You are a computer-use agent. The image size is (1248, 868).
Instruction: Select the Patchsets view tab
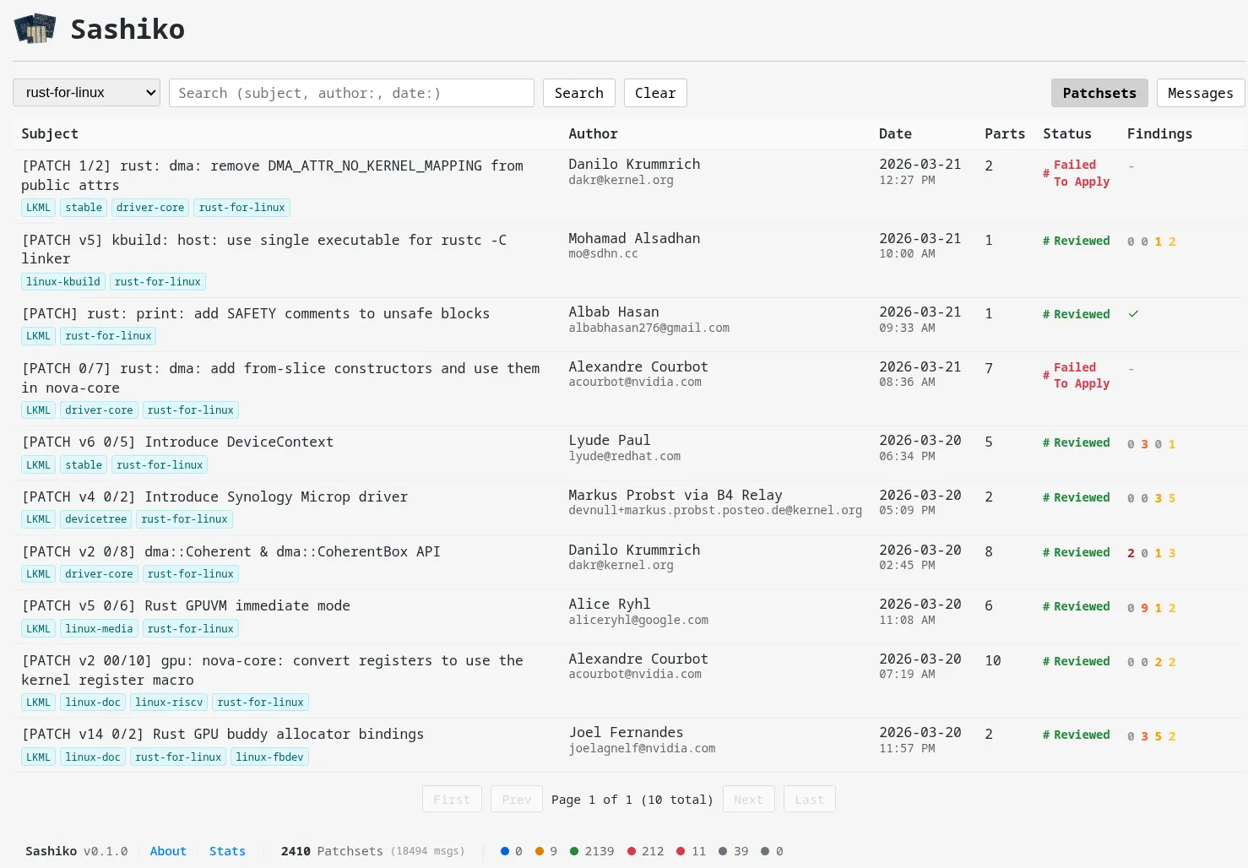coord(1099,93)
